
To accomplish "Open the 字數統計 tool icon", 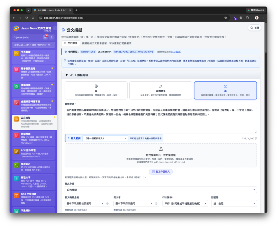I will tap(17, 211).
